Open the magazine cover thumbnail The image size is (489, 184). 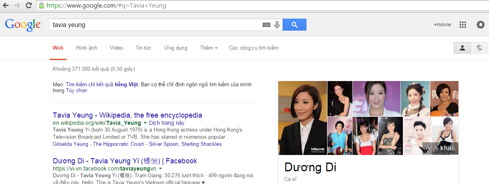[417, 136]
